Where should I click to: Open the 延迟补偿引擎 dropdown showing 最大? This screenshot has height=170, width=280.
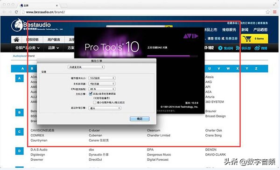click(x=105, y=108)
